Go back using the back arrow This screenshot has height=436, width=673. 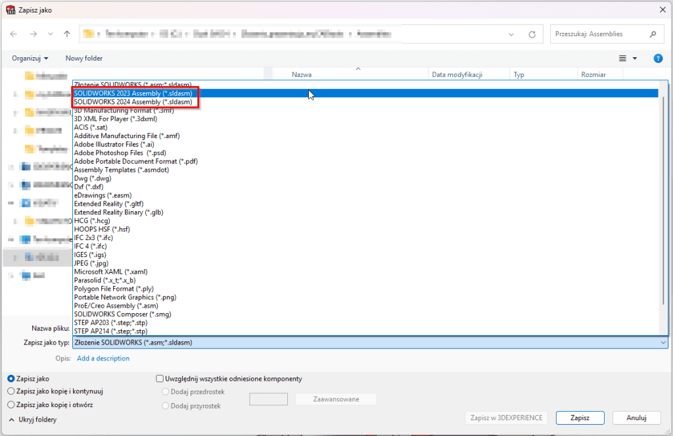[14, 34]
